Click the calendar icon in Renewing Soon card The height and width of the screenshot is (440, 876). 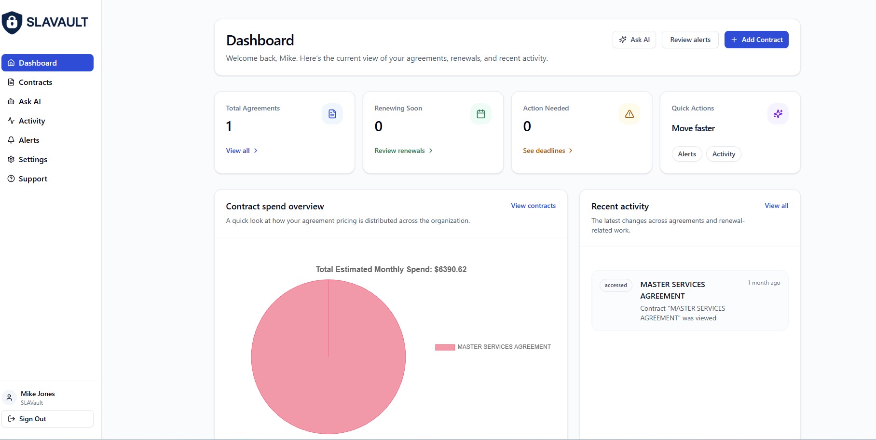pos(481,114)
